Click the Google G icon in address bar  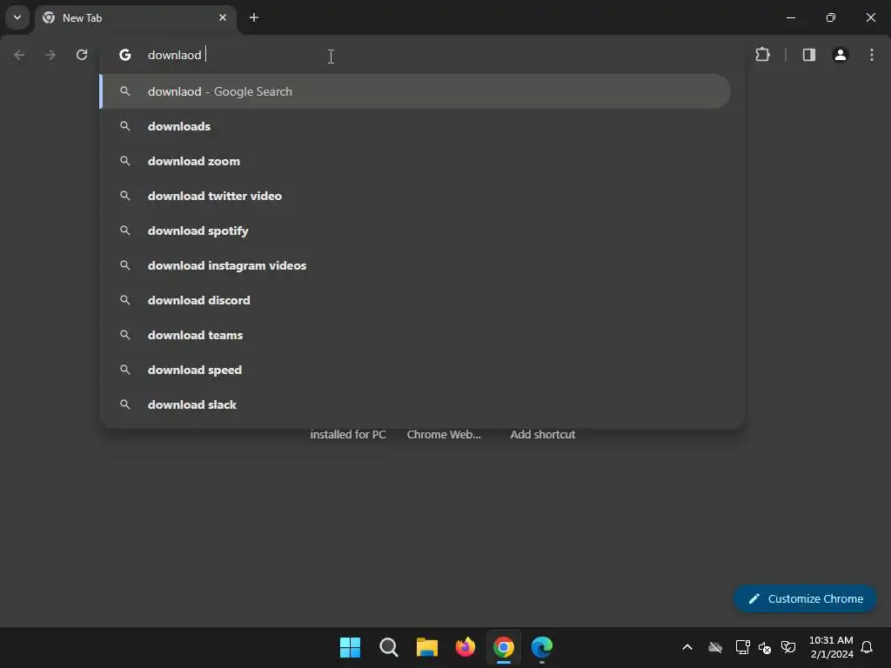tap(125, 55)
